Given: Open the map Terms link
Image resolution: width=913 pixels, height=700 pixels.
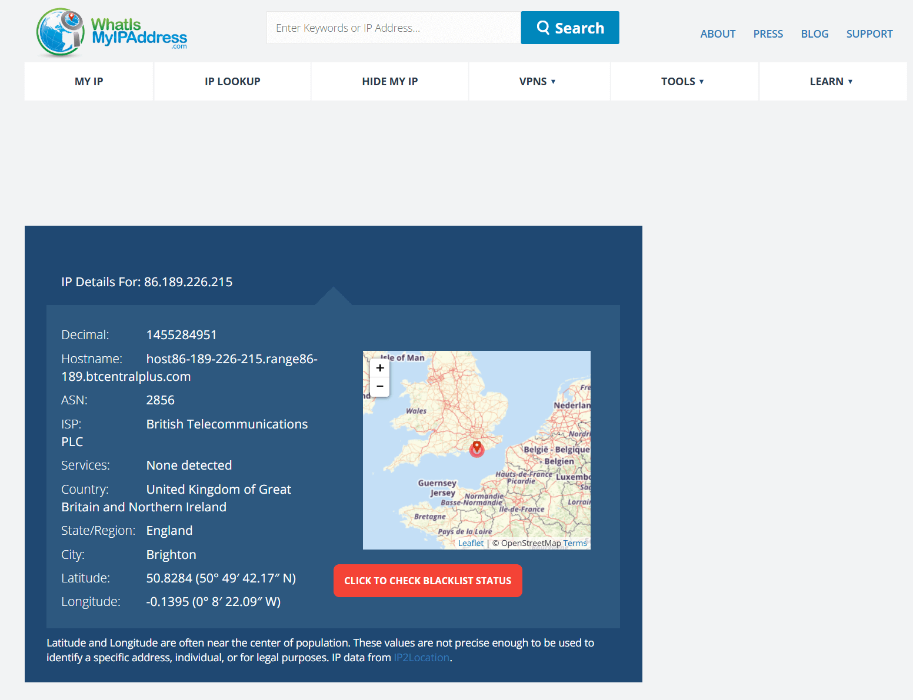Looking at the screenshot, I should [575, 543].
